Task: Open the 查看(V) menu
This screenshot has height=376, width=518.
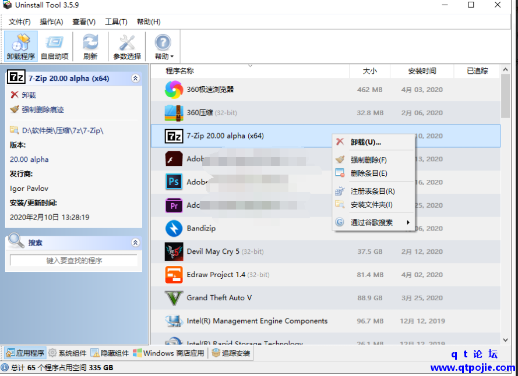Action: click(84, 22)
